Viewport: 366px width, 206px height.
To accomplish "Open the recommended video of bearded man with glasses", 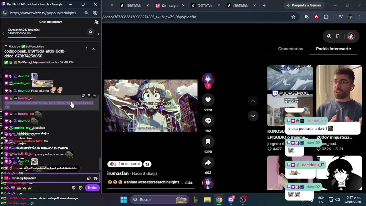I will click(x=339, y=96).
